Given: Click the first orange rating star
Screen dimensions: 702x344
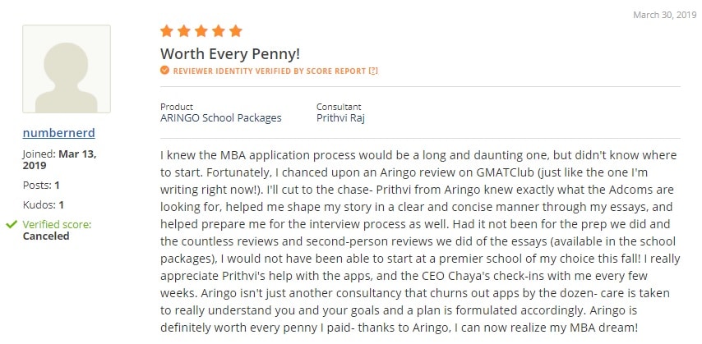Looking at the screenshot, I should click(167, 31).
